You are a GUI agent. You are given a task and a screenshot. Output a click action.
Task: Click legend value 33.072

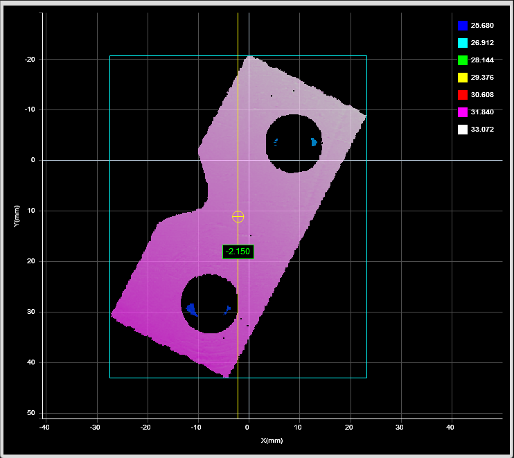click(482, 130)
